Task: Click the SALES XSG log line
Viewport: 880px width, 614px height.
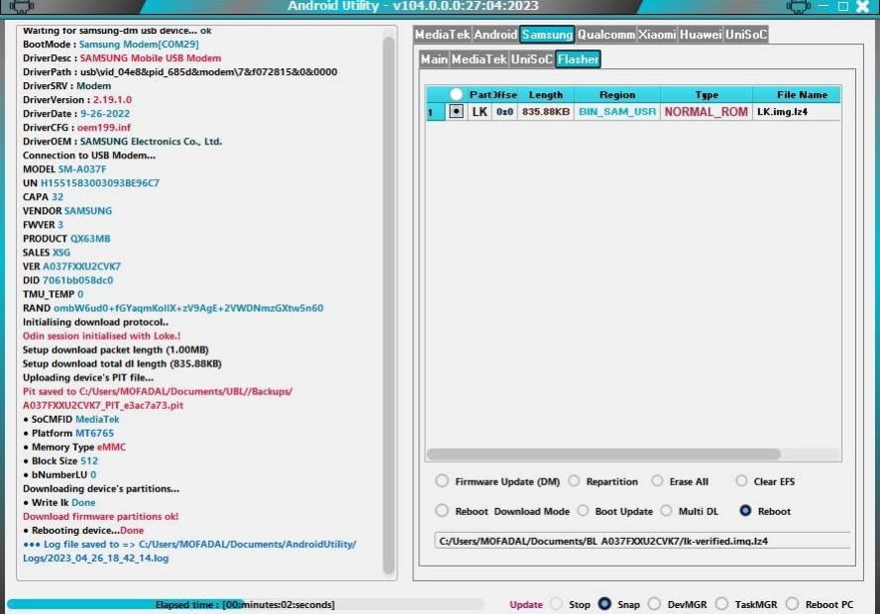Action: point(47,253)
